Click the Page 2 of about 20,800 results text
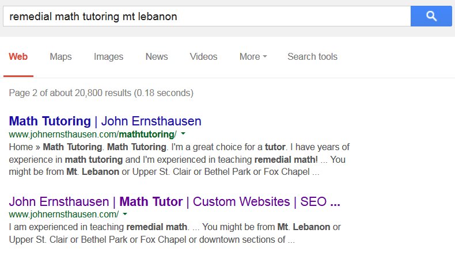Screen dimensions: 455x260 click(x=101, y=93)
